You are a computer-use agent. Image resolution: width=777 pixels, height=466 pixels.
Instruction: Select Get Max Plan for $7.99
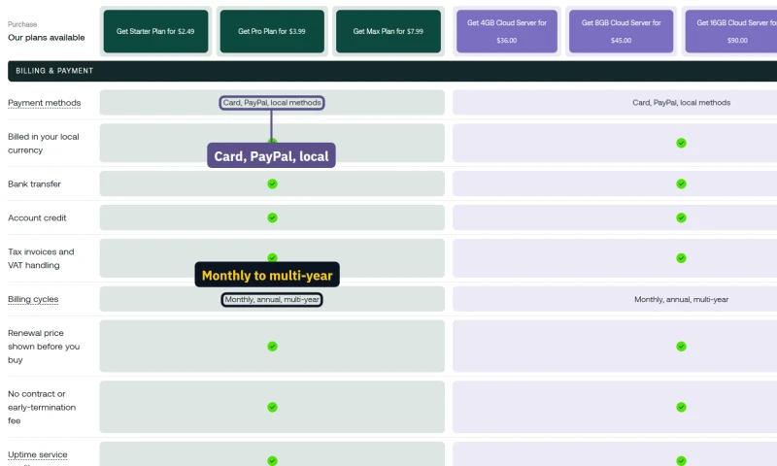tap(388, 31)
